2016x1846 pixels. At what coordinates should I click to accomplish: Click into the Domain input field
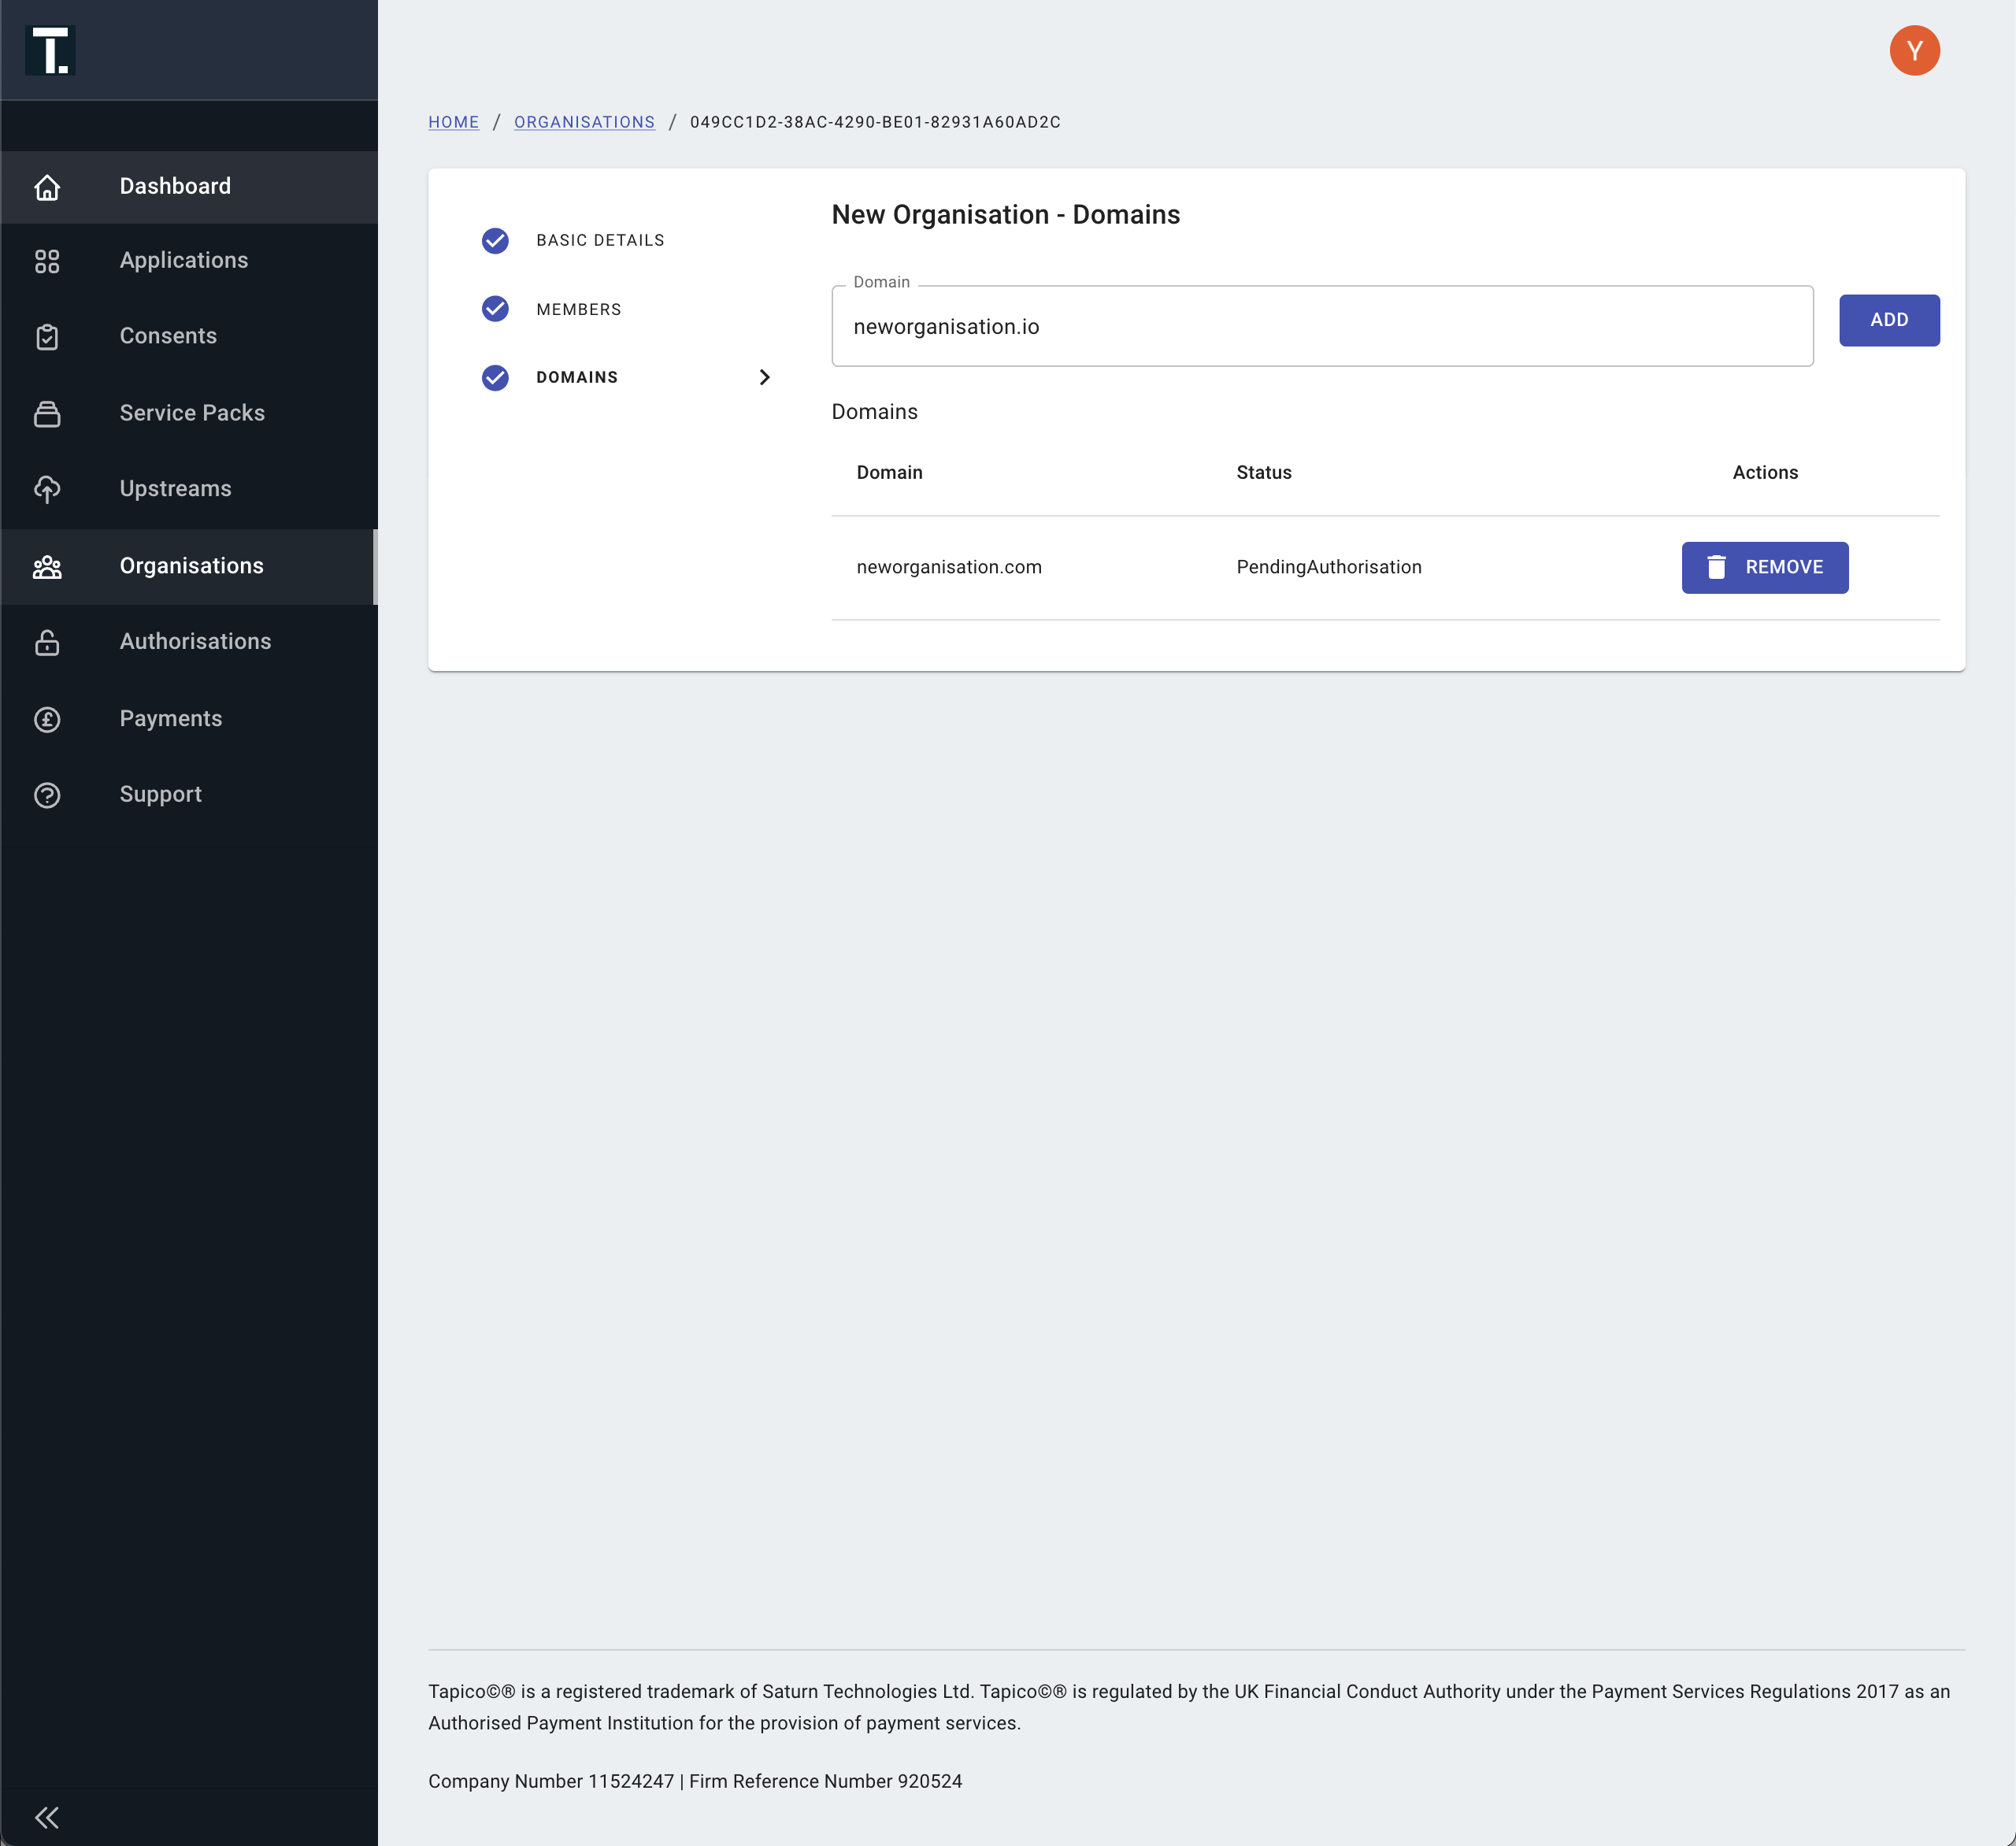[x=1321, y=327]
